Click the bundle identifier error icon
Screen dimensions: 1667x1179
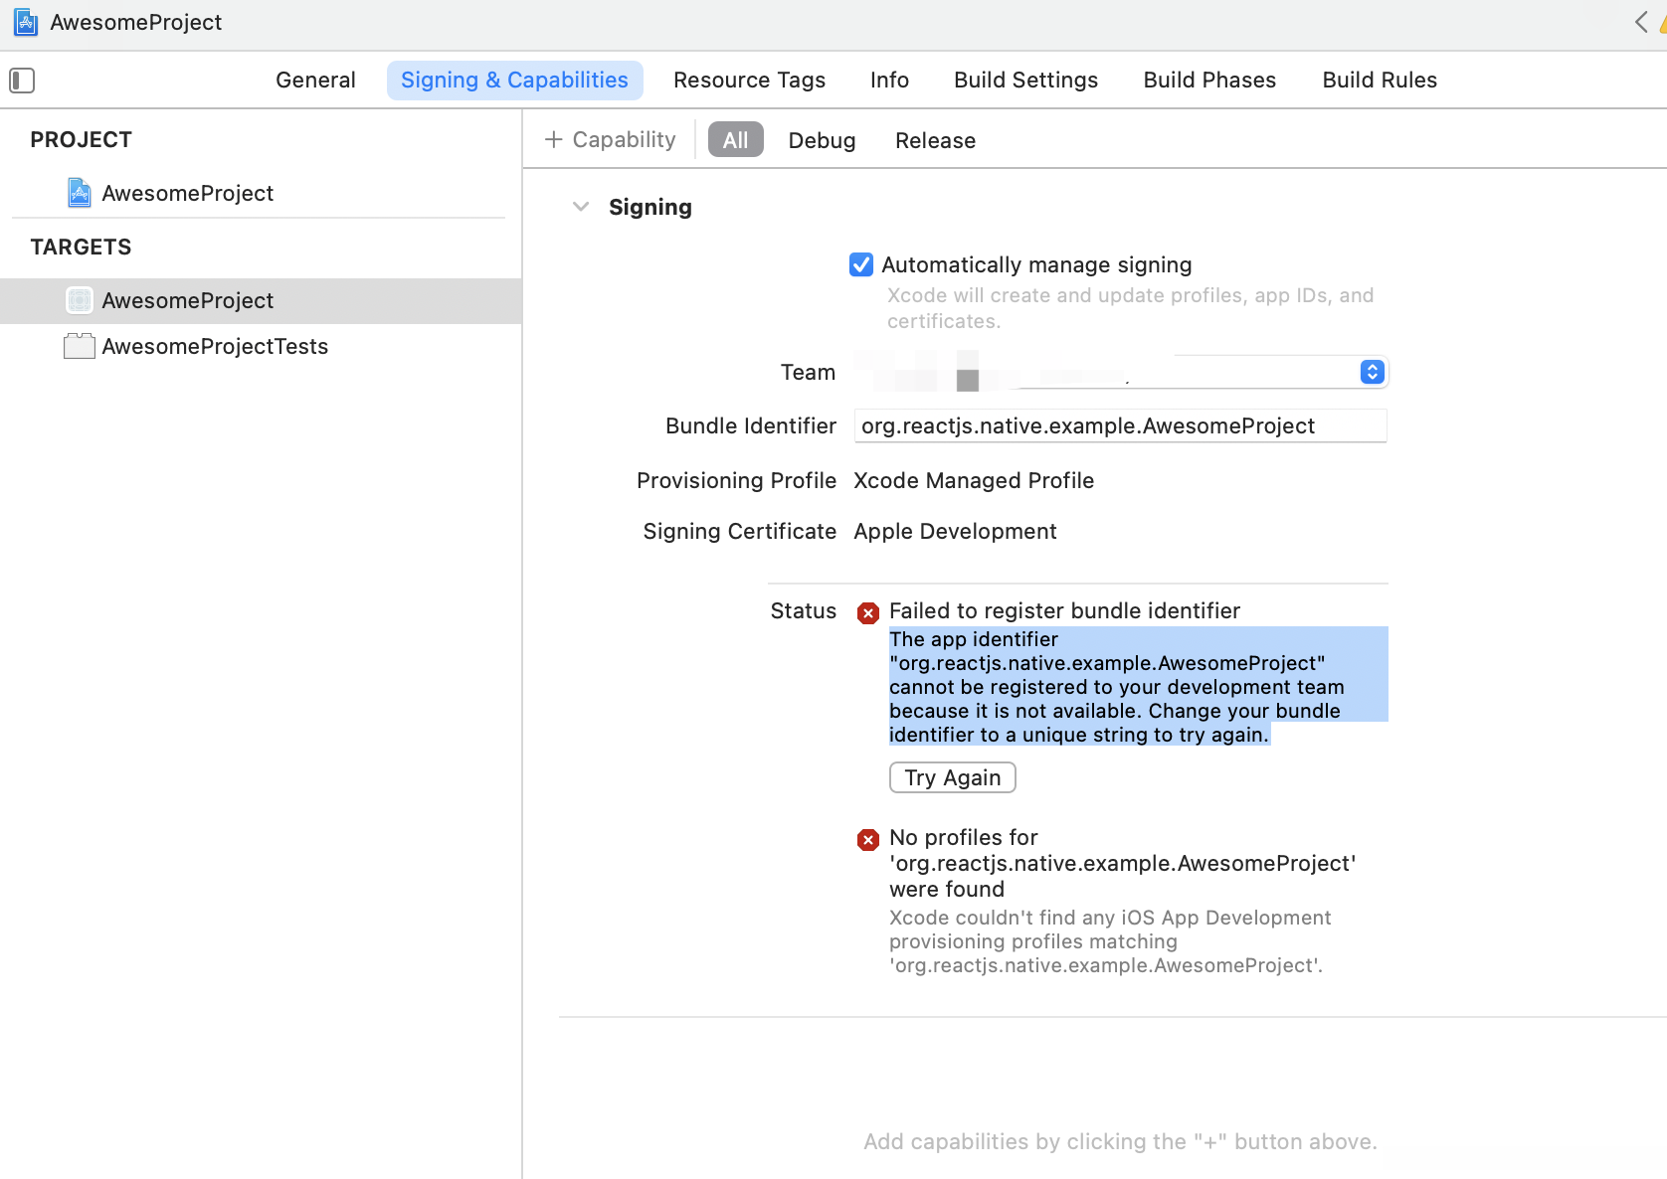pyautogui.click(x=868, y=612)
